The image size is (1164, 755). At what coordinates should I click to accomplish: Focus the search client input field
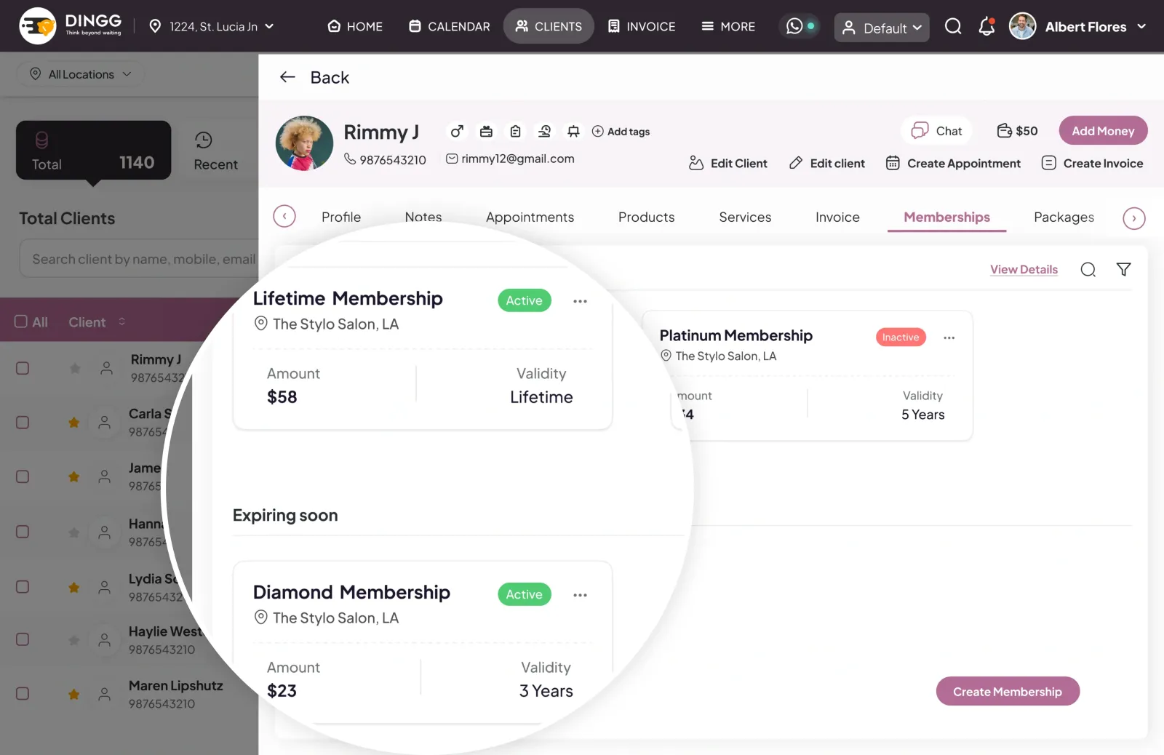[x=139, y=259]
